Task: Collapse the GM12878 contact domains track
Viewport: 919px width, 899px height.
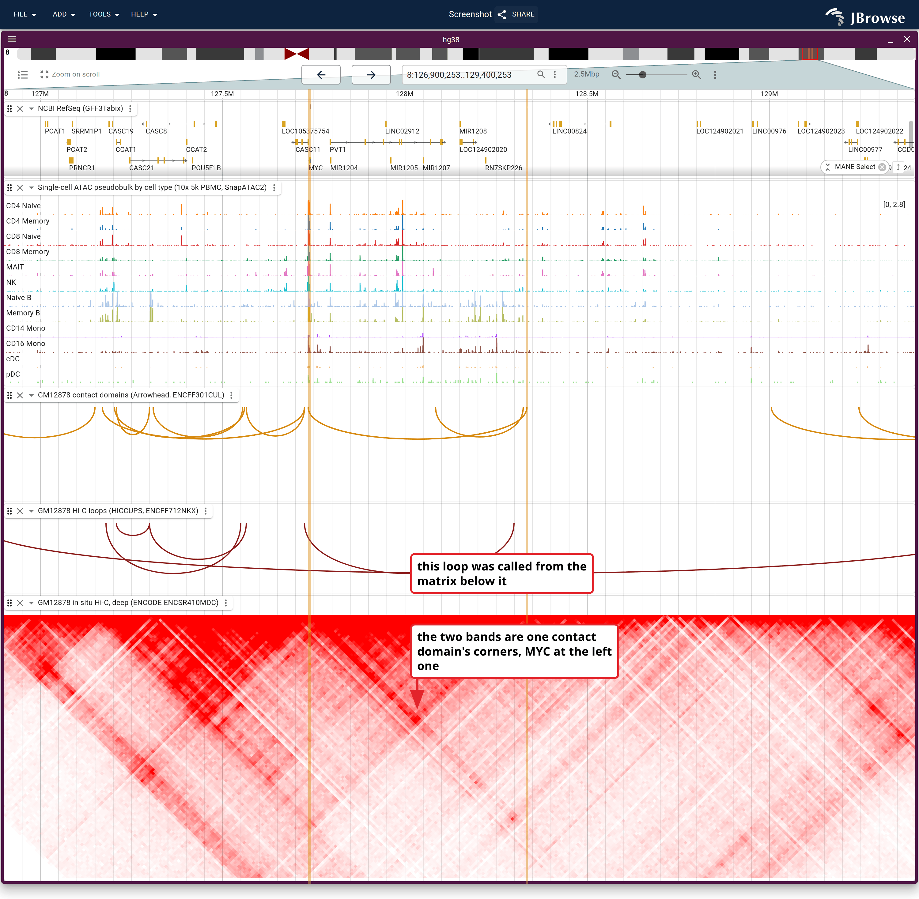Action: click(x=31, y=395)
